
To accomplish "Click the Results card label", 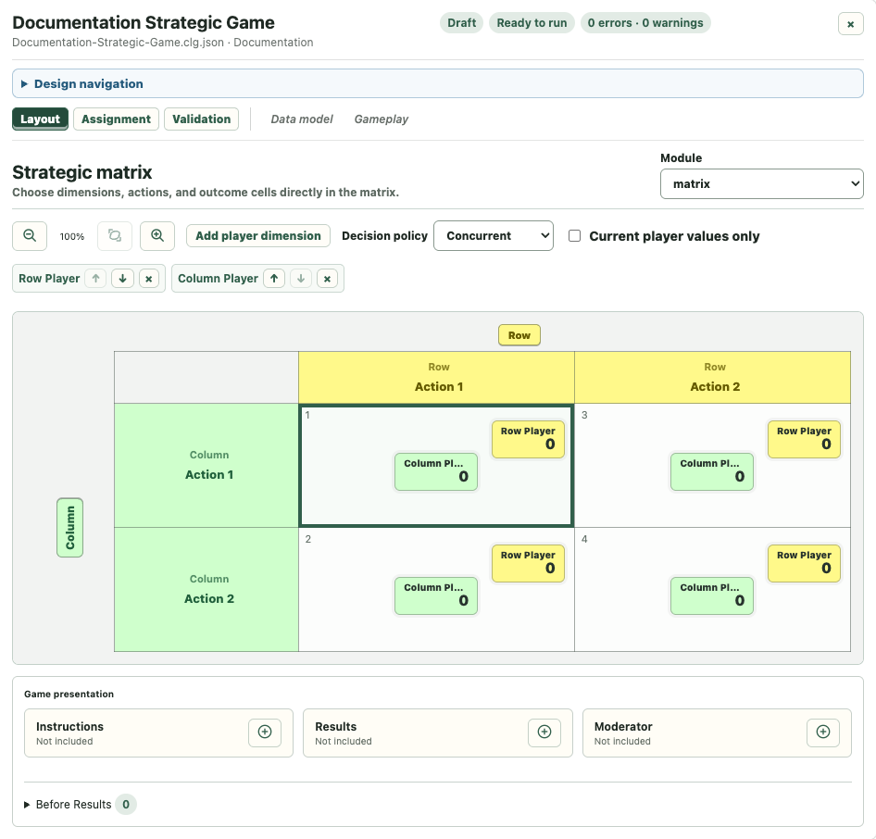I will pos(335,726).
